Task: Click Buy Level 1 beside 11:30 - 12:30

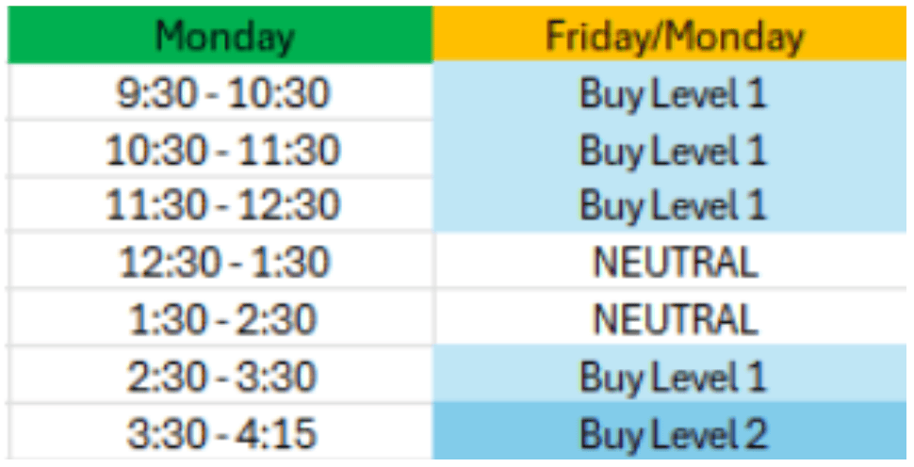Action: pyautogui.click(x=670, y=205)
